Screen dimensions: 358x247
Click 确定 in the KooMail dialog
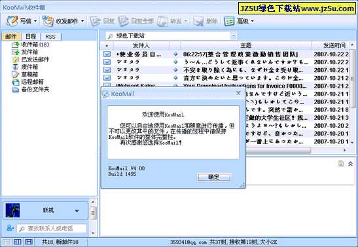coord(214,177)
